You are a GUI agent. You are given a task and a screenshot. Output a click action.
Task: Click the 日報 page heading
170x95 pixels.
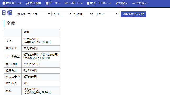click(x=7, y=13)
